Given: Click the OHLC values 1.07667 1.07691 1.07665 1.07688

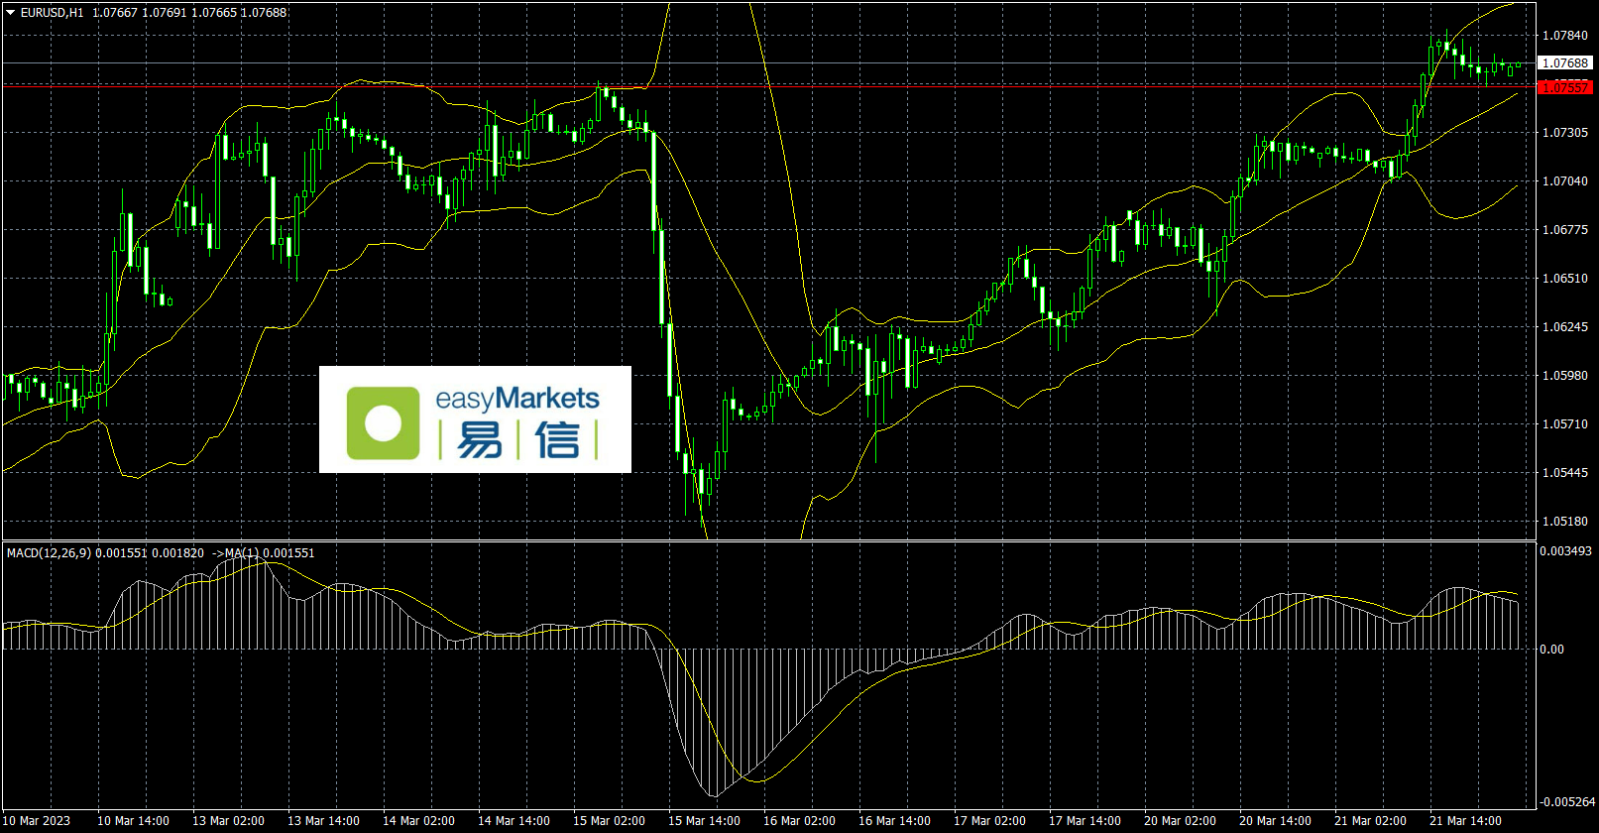Looking at the screenshot, I should pyautogui.click(x=189, y=13).
